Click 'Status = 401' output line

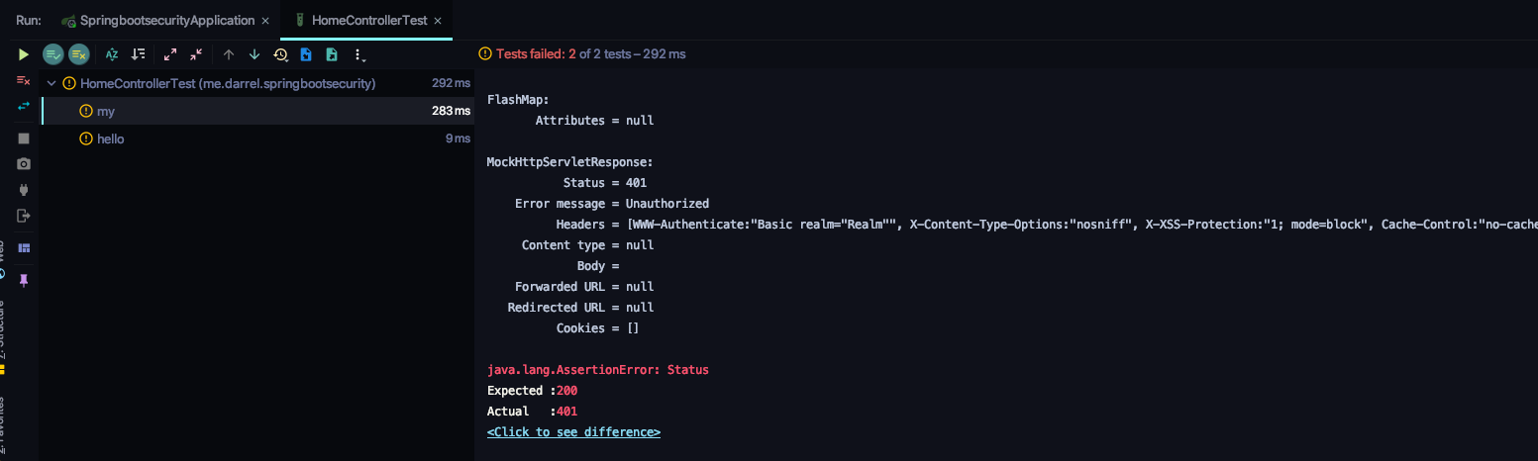(605, 183)
